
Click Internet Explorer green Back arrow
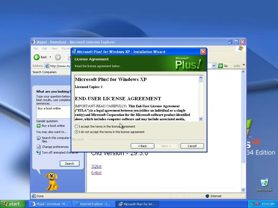point(37,57)
